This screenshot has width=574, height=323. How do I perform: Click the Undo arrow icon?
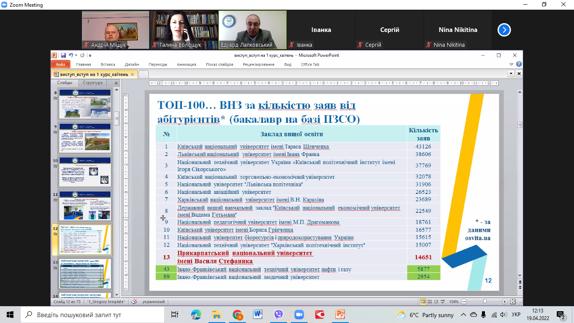click(x=71, y=55)
